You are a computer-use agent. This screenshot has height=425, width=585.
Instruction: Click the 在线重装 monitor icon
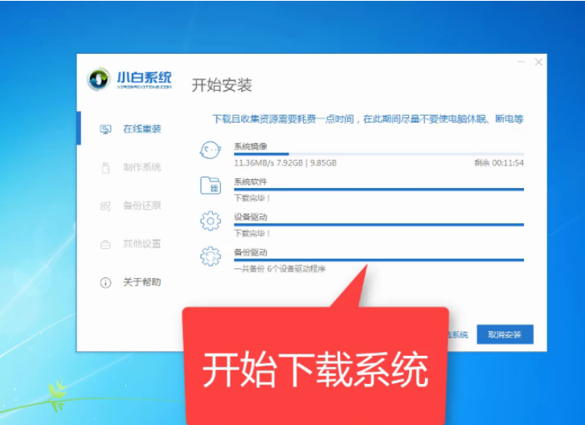(x=105, y=129)
